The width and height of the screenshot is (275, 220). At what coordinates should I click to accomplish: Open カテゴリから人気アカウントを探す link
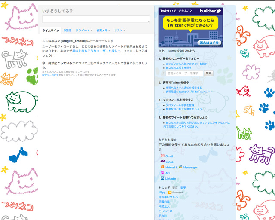(186, 64)
